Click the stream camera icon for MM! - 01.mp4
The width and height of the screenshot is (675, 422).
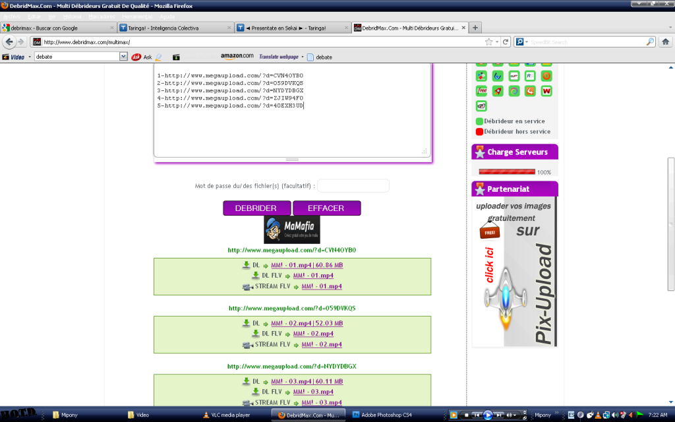click(x=248, y=286)
